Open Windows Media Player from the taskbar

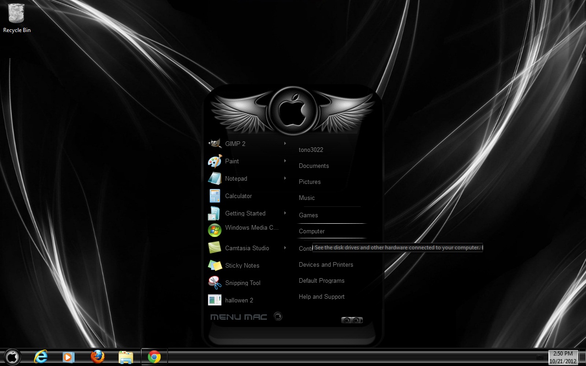69,356
